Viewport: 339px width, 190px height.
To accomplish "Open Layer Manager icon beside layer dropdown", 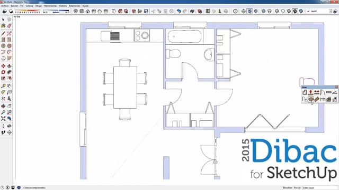I will pos(335,11).
